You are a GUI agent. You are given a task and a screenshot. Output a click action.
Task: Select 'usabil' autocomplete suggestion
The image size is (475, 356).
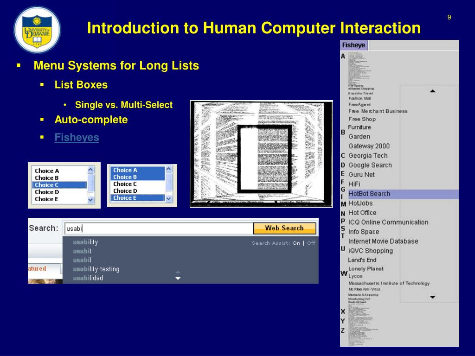(x=82, y=260)
